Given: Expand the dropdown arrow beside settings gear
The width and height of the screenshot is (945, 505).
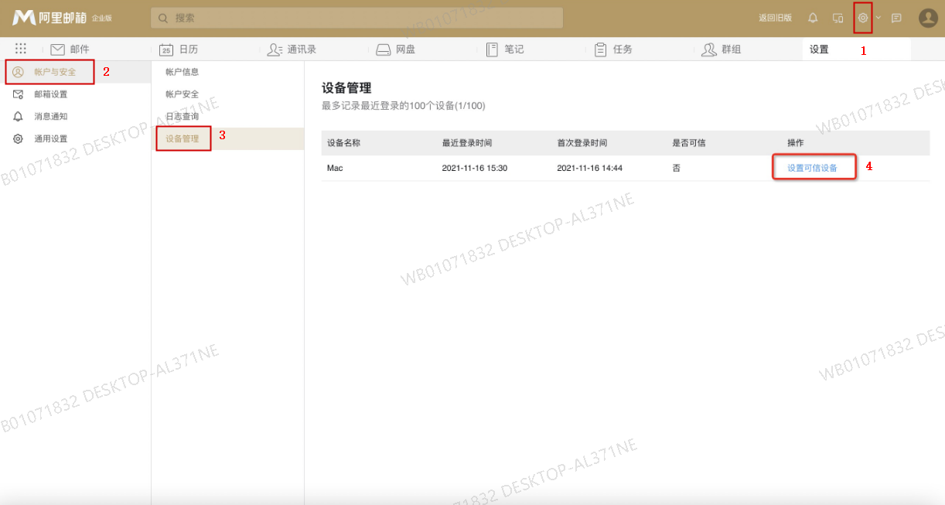Looking at the screenshot, I should click(x=878, y=18).
